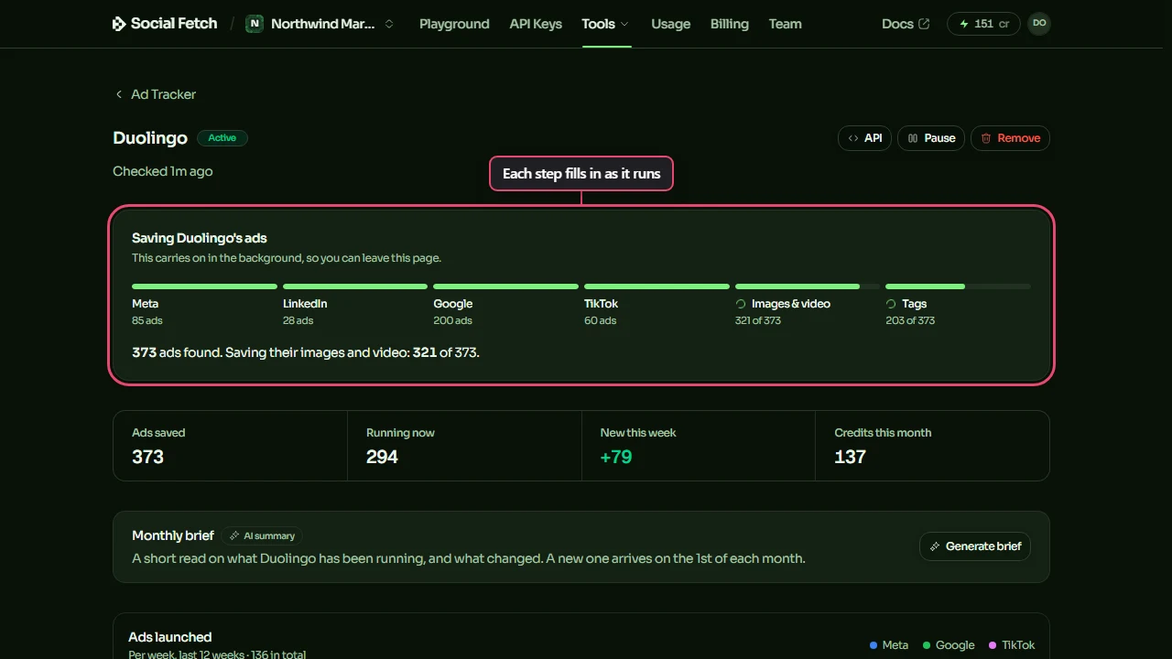Viewport: 1172px width, 659px height.
Task: Click the Tags spinner icon
Action: [891, 304]
